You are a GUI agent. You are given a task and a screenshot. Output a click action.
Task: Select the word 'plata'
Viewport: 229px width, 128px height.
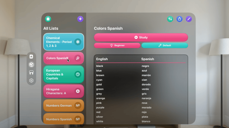click(145, 117)
